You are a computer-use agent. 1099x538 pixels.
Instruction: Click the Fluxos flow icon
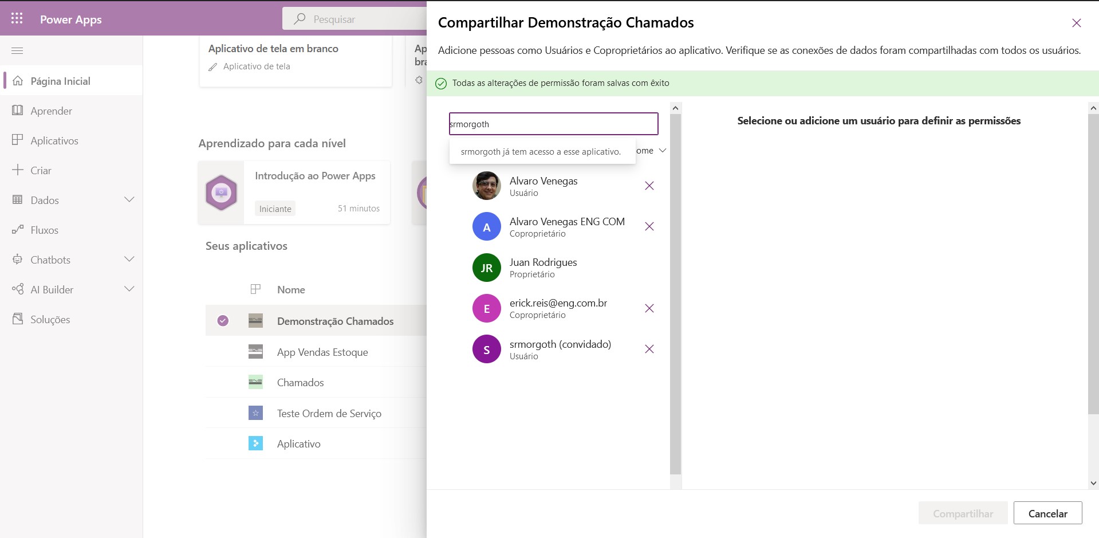(x=18, y=230)
